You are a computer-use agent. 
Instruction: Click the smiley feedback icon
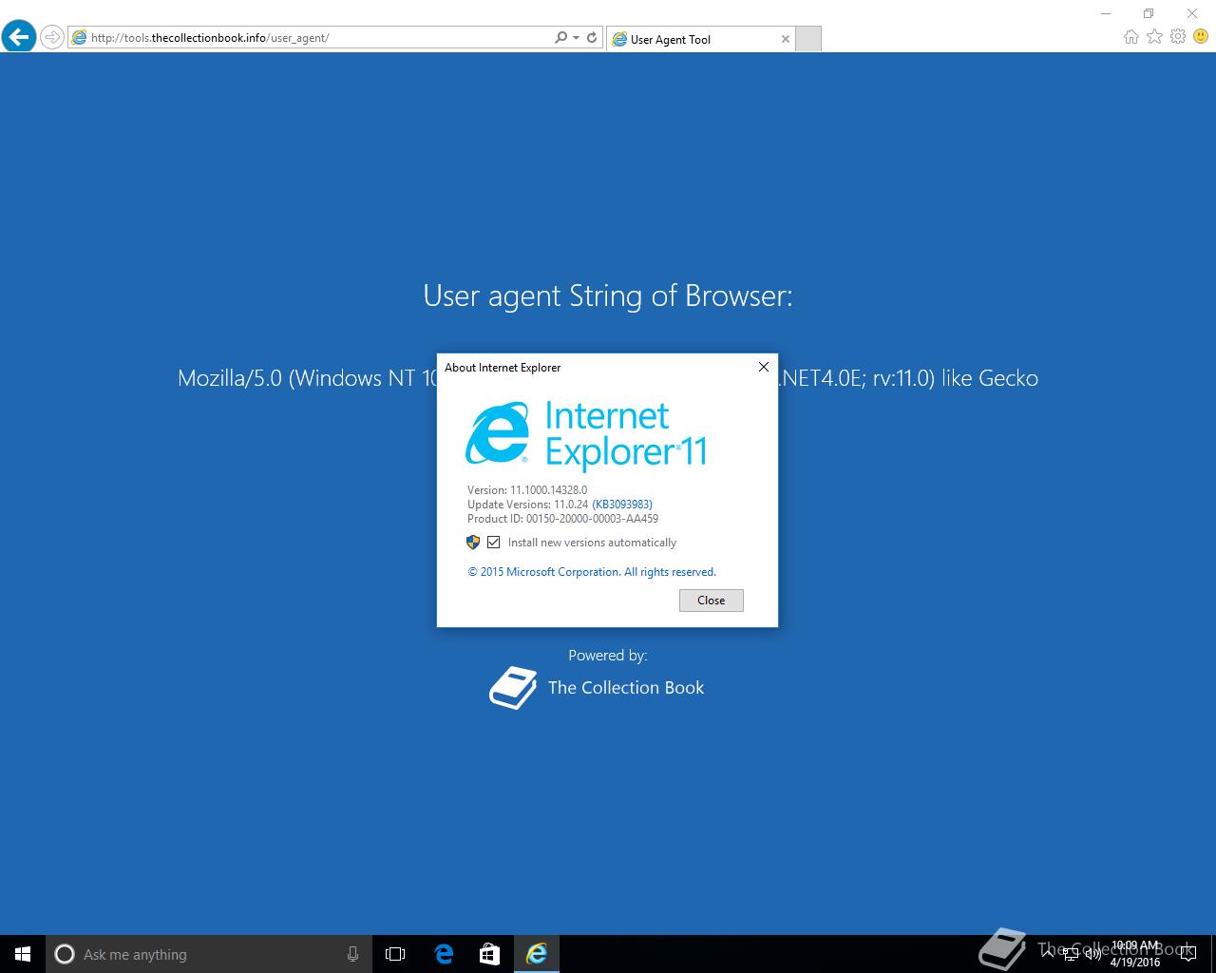[x=1201, y=36]
